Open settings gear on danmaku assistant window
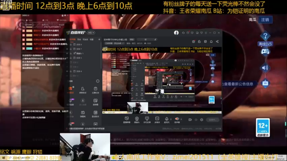The image size is (287, 161). click(65, 15)
